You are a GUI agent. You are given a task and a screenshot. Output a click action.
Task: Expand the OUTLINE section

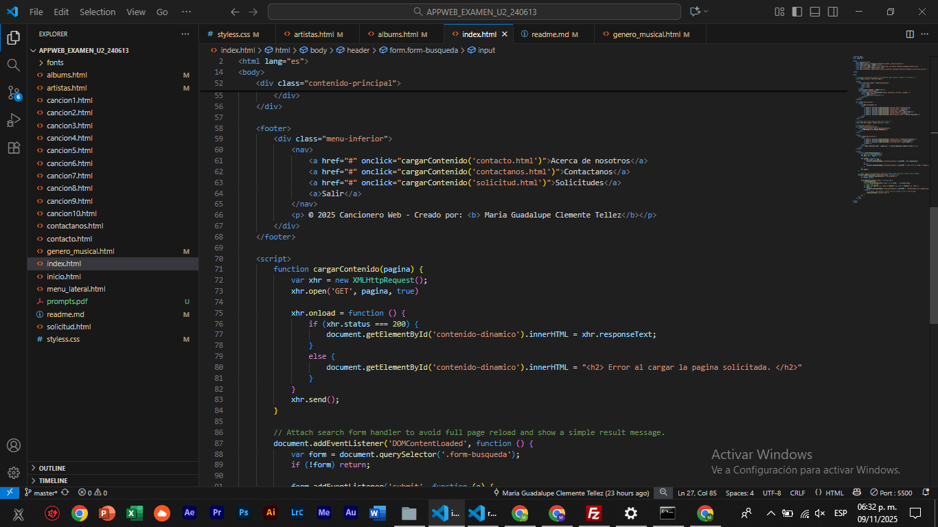(52, 468)
